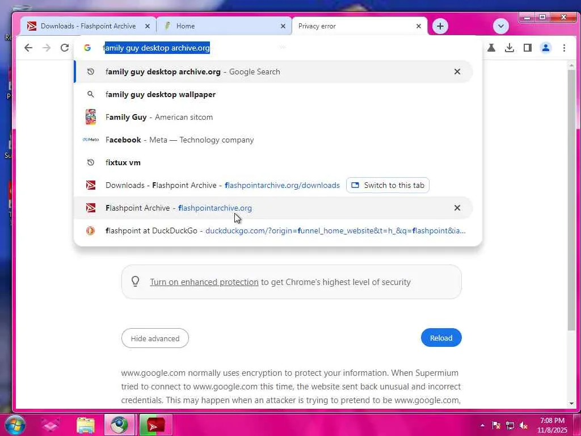Click Switch to this tab button
The image size is (581, 436).
coord(388,186)
